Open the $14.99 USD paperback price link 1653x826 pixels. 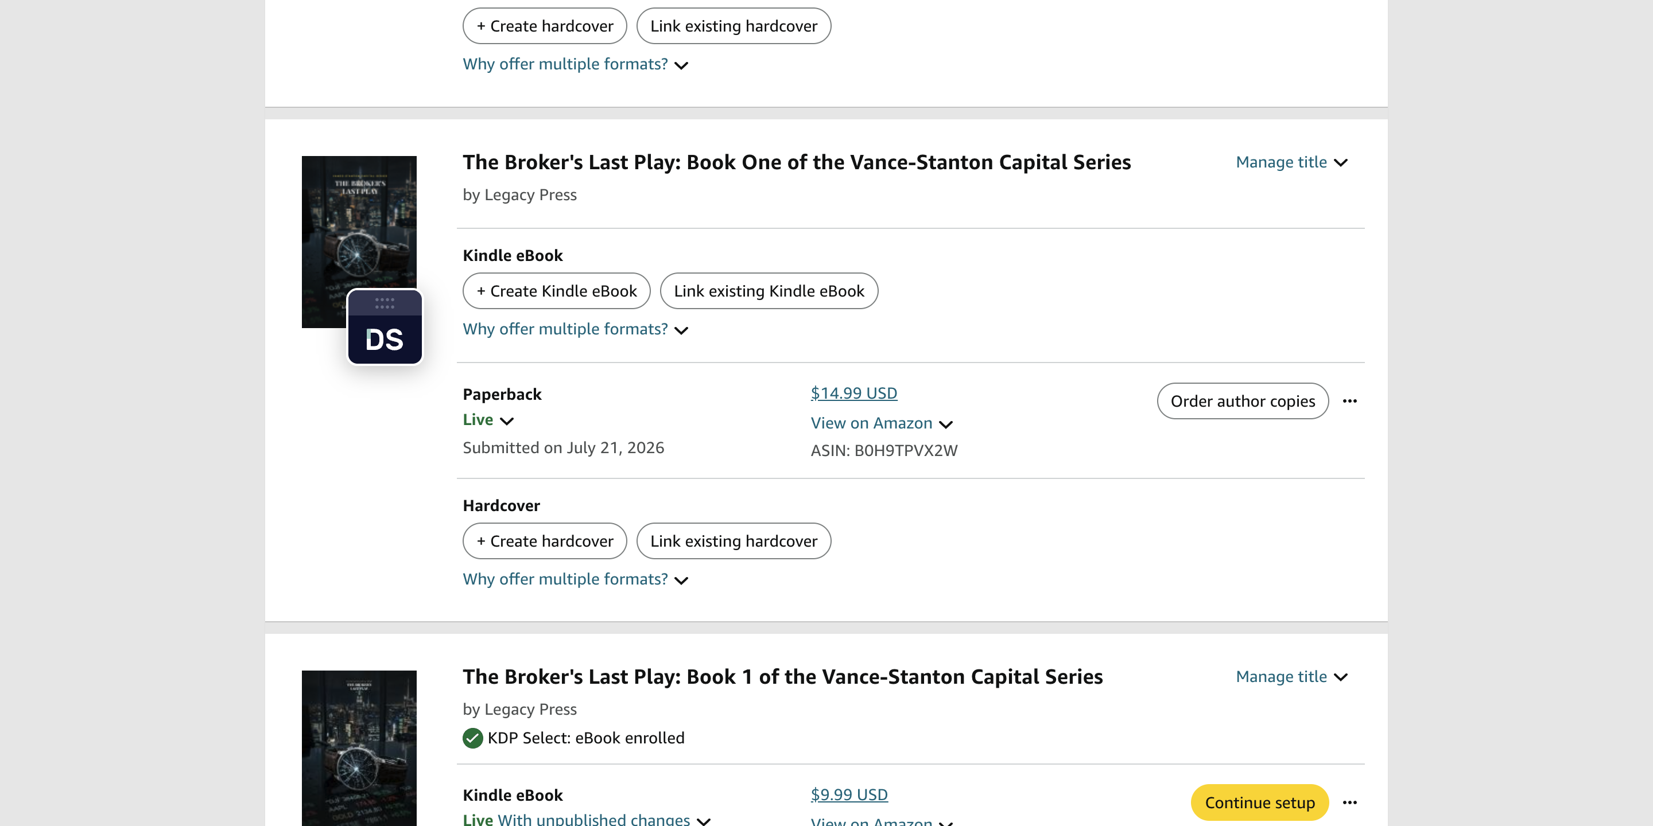[x=853, y=393]
